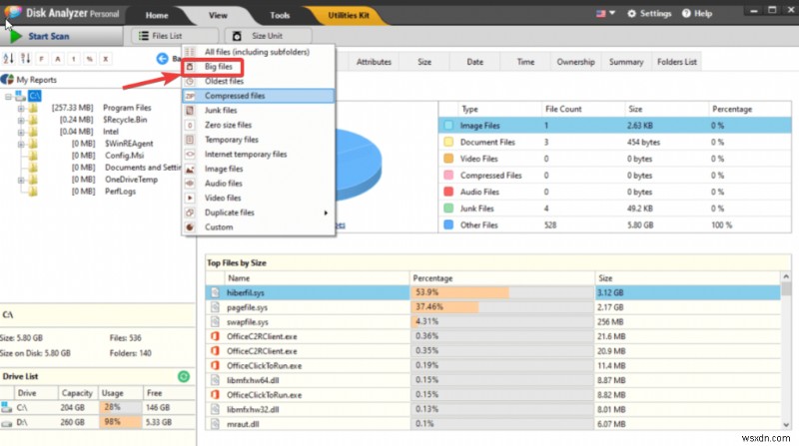Image resolution: width=799 pixels, height=446 pixels.
Task: Open the Summary tab
Action: coord(626,62)
